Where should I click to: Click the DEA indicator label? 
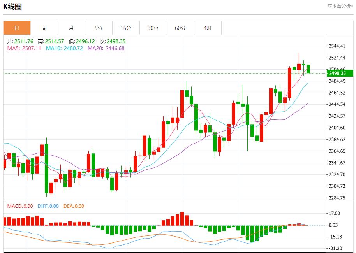(74, 206)
